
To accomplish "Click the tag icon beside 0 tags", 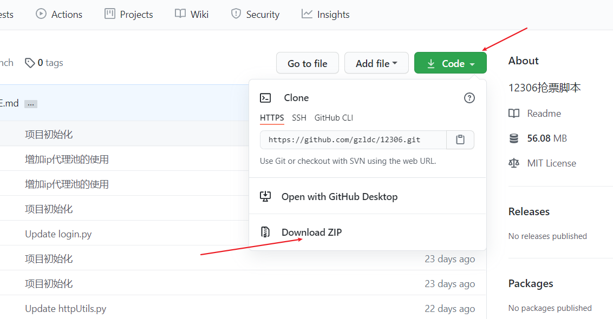I will (30, 63).
